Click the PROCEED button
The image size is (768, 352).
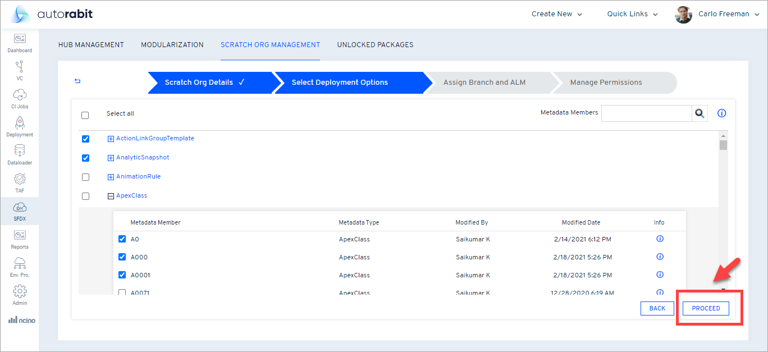[x=705, y=308]
